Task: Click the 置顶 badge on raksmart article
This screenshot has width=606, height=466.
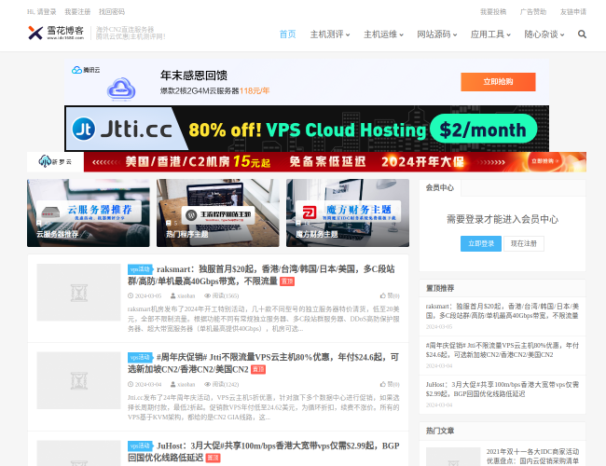Action: pos(287,281)
